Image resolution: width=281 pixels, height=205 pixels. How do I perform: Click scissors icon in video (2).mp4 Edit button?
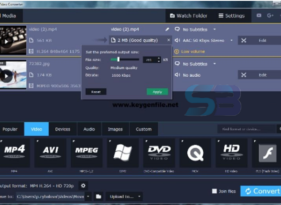point(244,40)
